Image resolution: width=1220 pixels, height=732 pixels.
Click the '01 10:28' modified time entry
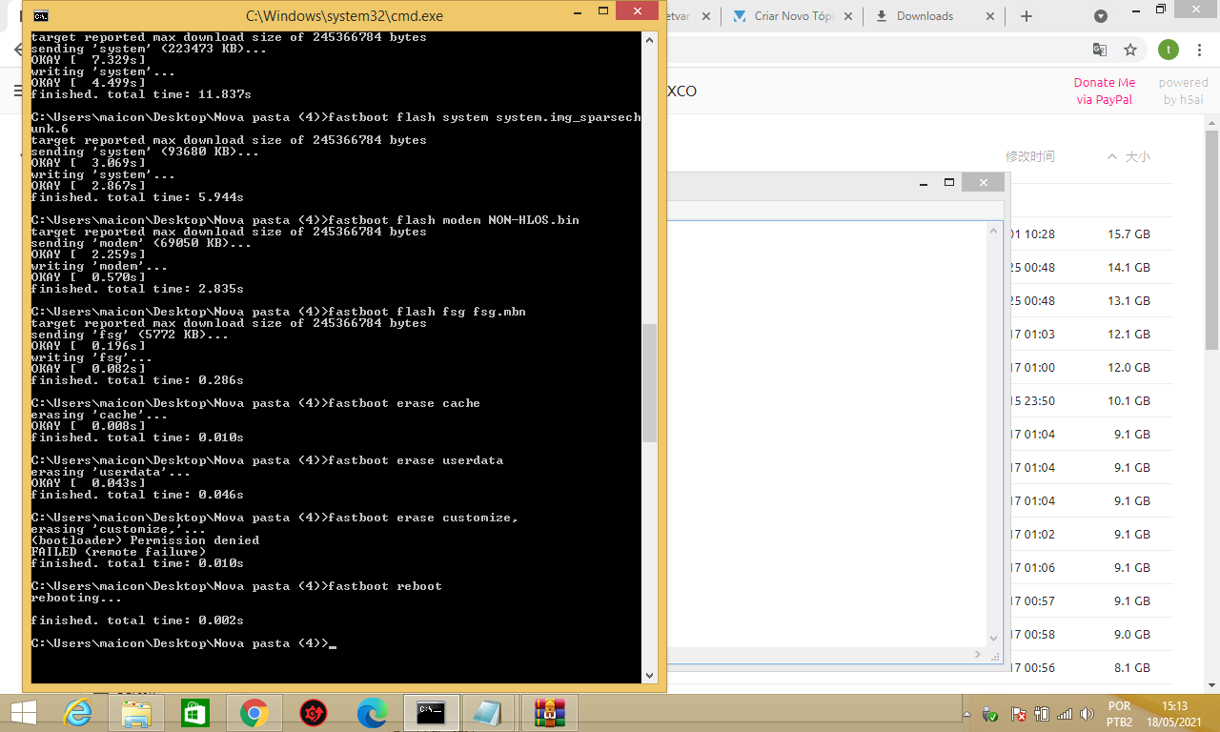1032,234
